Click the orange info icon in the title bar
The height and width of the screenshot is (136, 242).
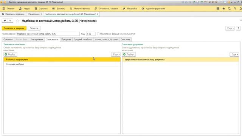(229, 2)
